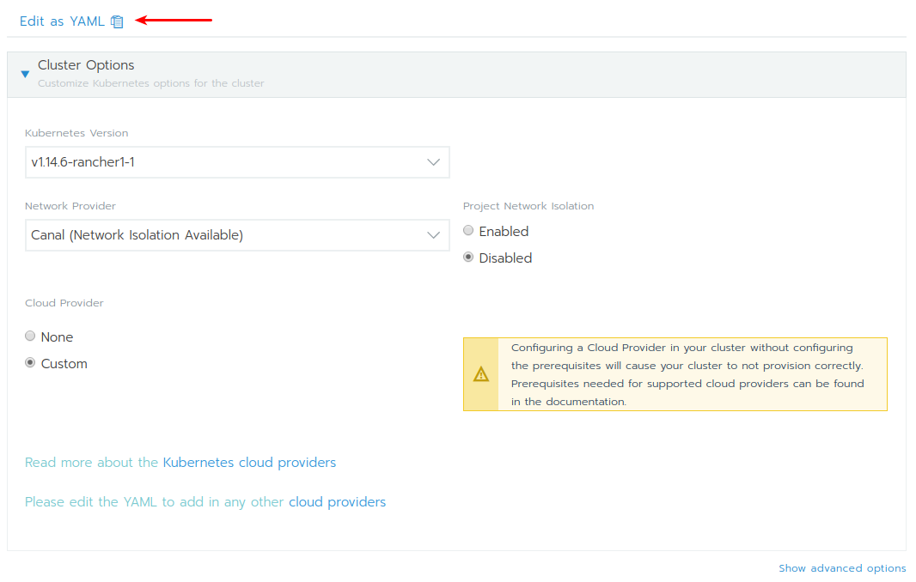Click the Network Provider dropdown chevron arrow
This screenshot has width=916, height=582.
434,235
